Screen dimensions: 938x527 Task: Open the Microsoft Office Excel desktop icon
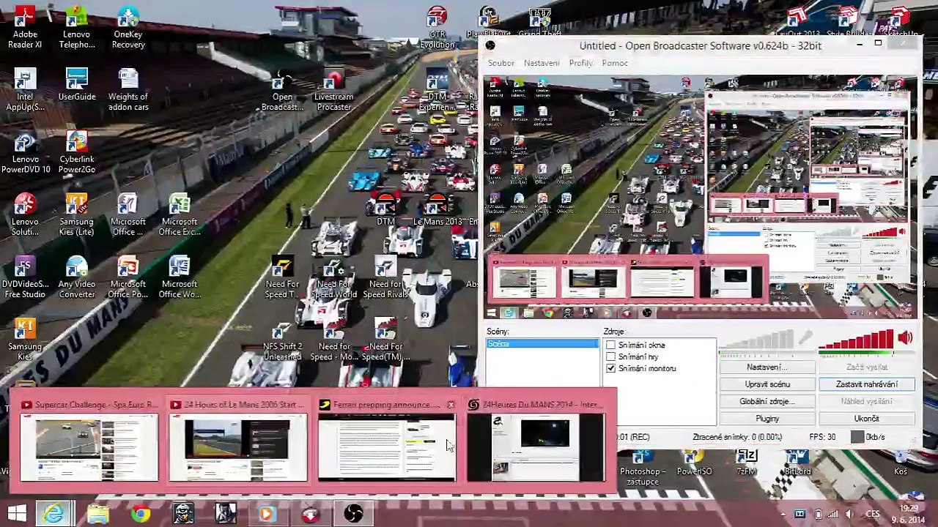click(x=180, y=214)
